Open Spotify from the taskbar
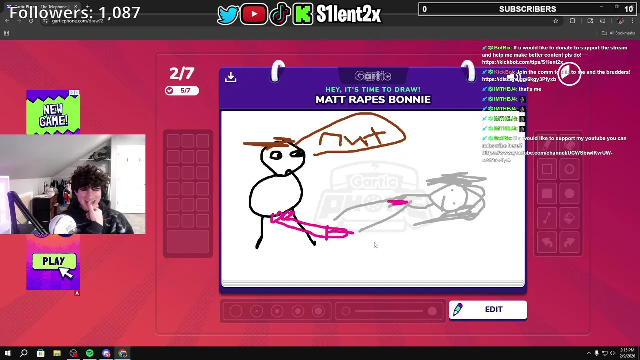This screenshot has height=360, width=640. pyautogui.click(x=90, y=353)
